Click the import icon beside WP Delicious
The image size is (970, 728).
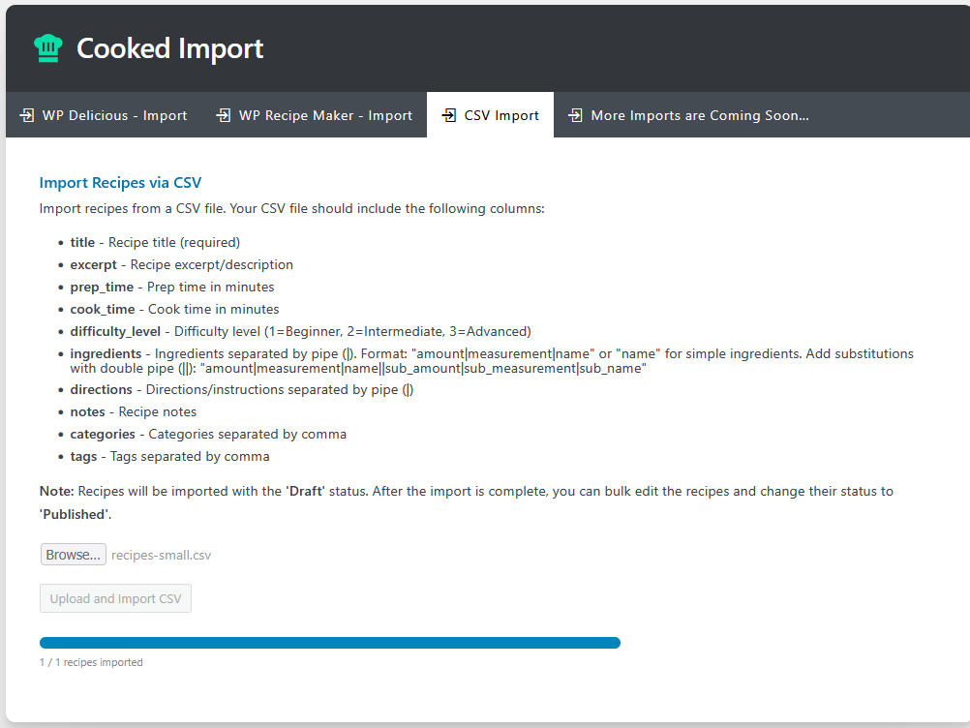click(26, 115)
